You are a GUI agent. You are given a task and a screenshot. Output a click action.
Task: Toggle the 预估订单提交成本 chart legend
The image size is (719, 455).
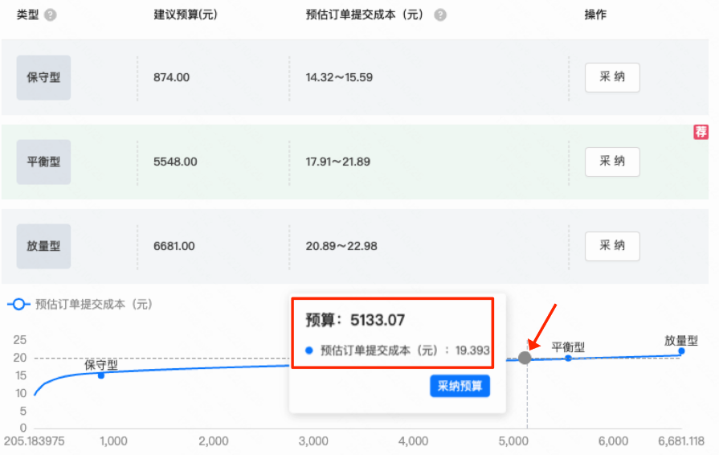click(80, 304)
